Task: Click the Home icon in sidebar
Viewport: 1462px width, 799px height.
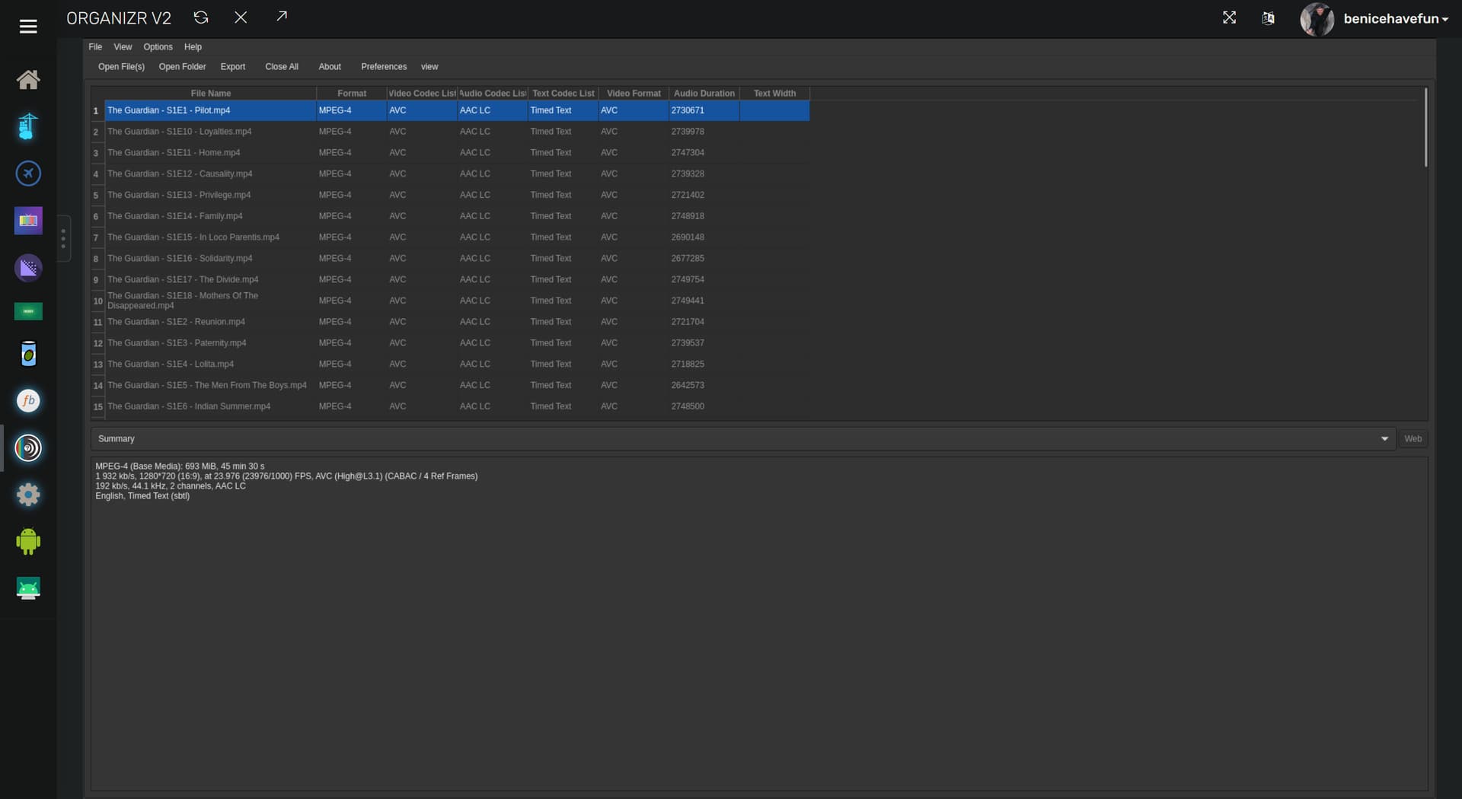Action: coord(28,80)
